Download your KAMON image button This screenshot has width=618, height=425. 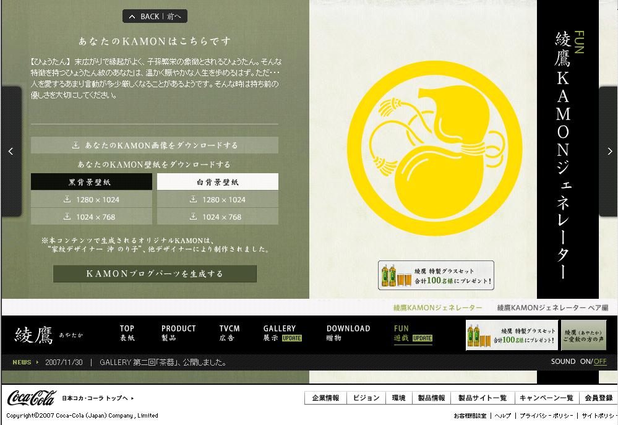click(x=155, y=145)
